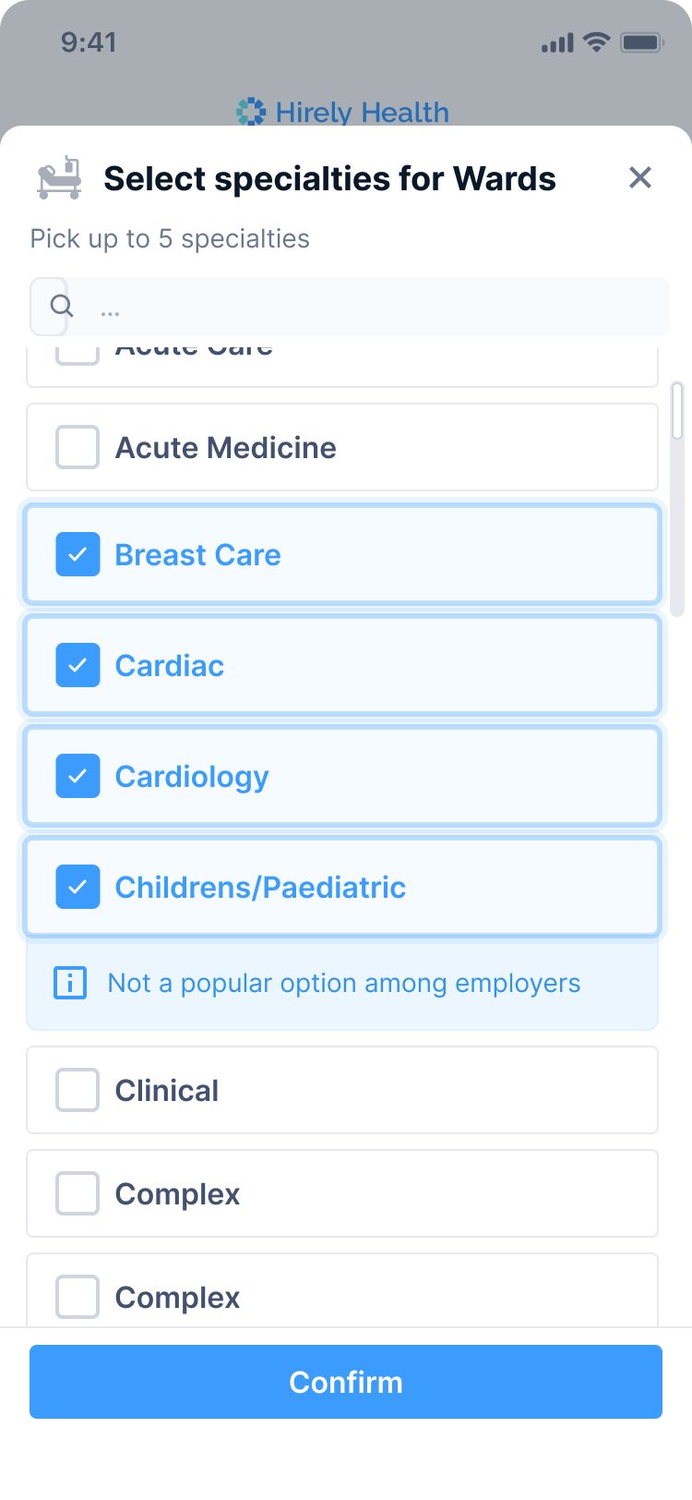Tap the Hirely Health header title
The height and width of the screenshot is (1500, 692).
(x=362, y=113)
